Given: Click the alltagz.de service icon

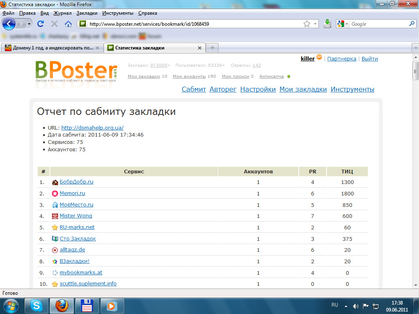Looking at the screenshot, I should 55,250.
